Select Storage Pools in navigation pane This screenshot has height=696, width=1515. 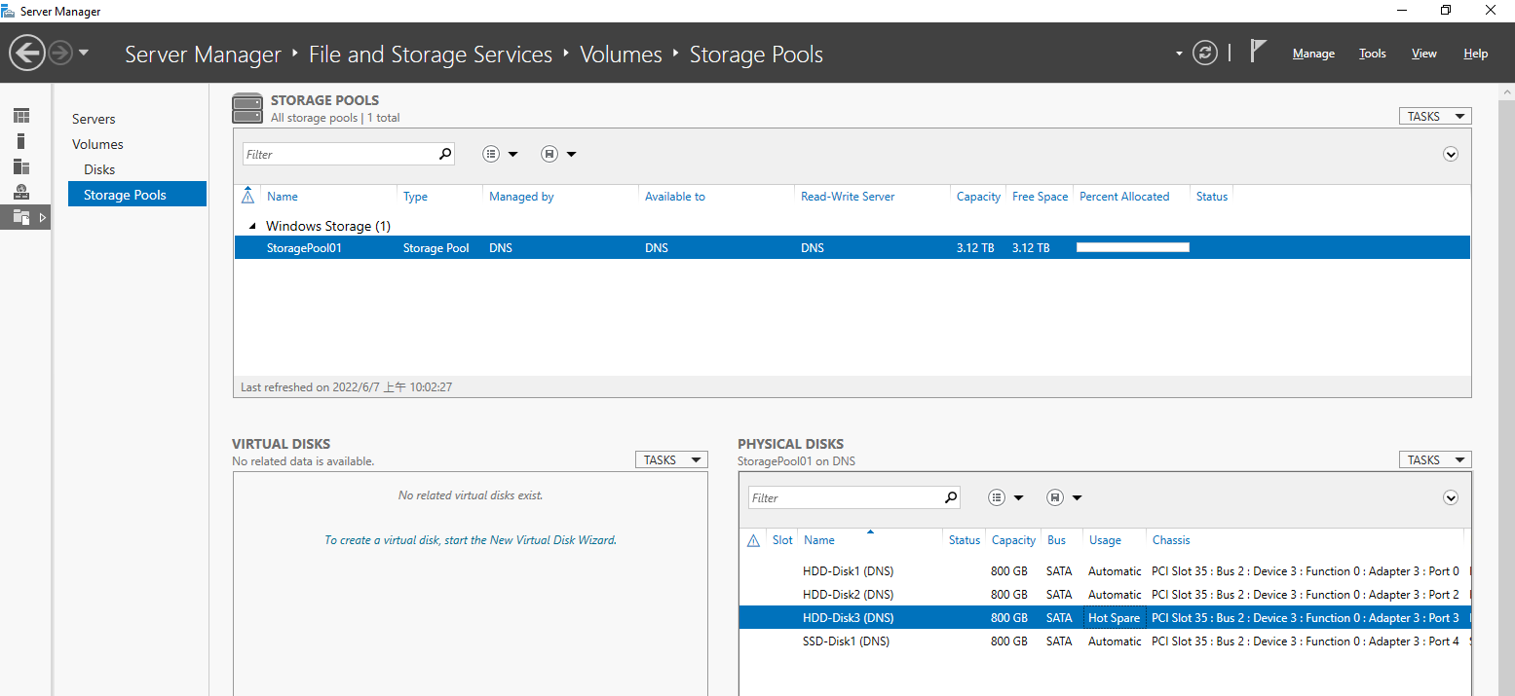tap(137, 195)
